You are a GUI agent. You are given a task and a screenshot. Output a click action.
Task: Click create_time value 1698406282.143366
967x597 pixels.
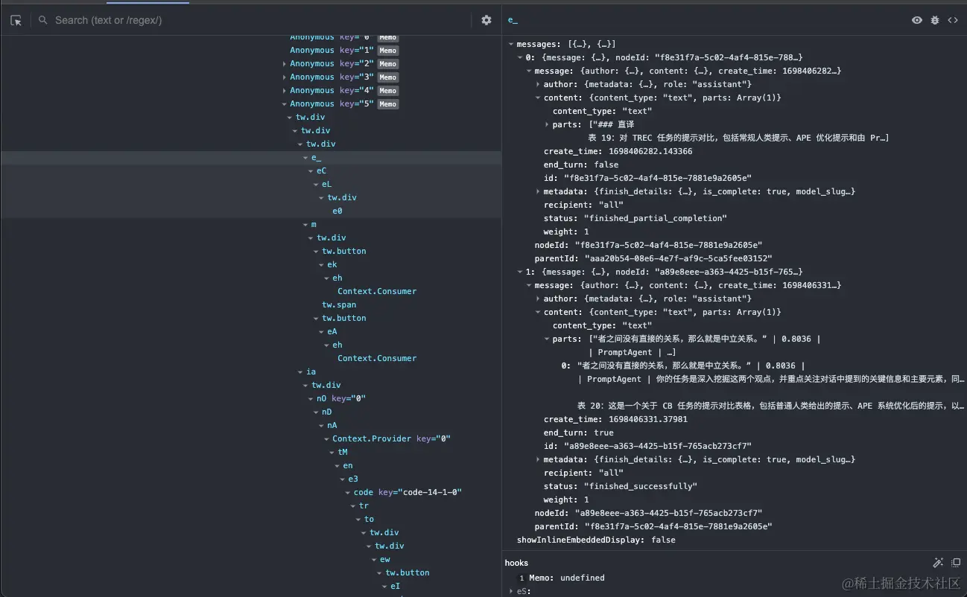click(x=650, y=152)
